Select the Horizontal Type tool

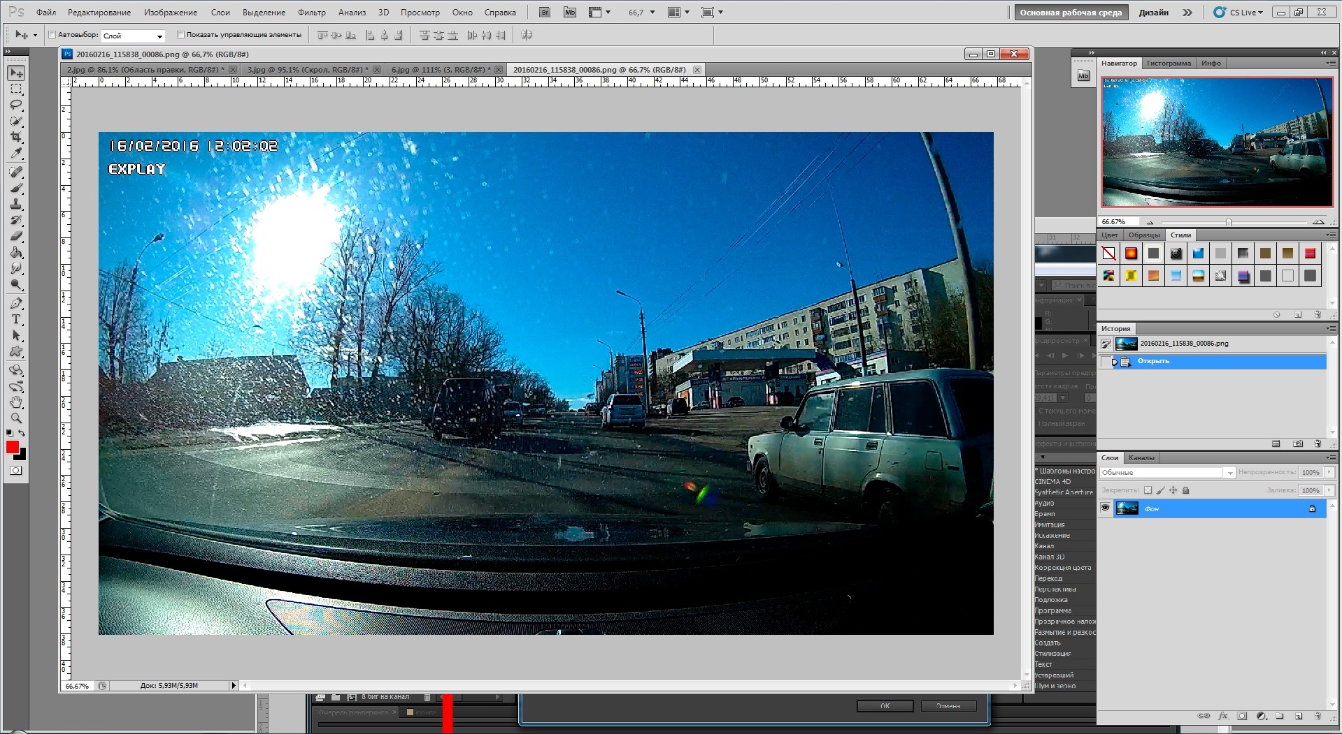point(16,320)
